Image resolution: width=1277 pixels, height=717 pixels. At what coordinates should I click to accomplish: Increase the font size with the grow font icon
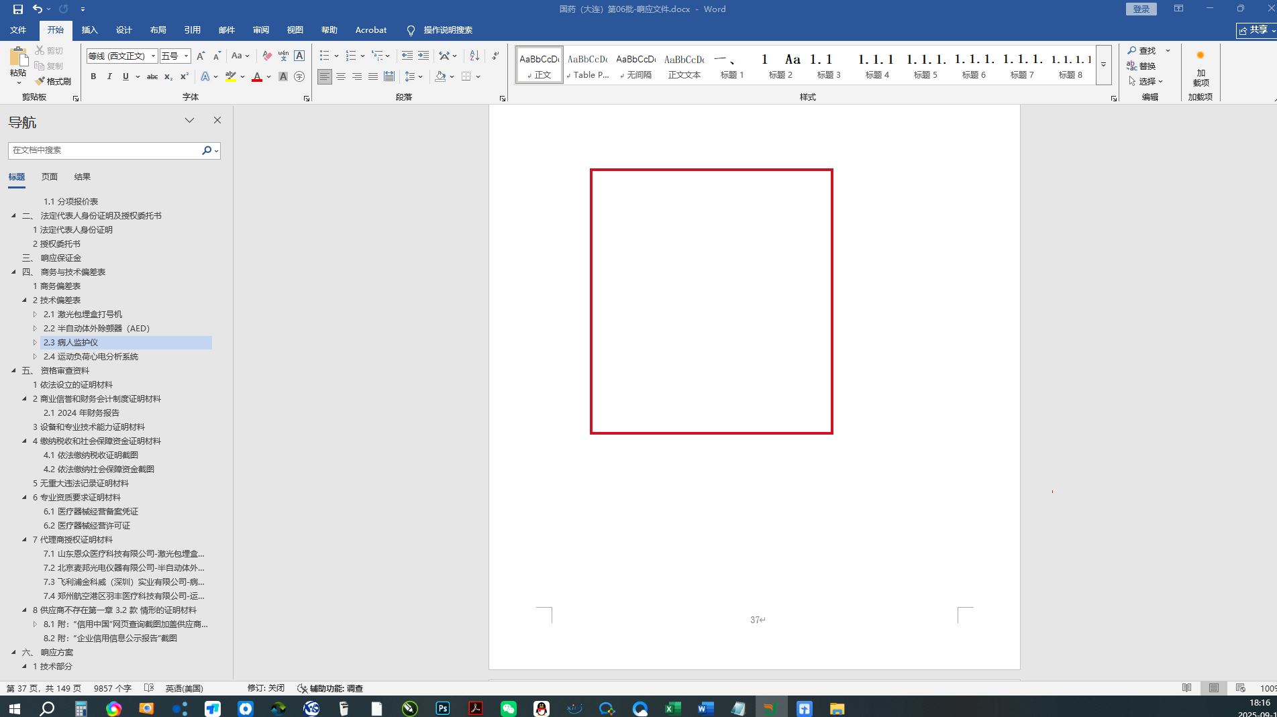(x=201, y=56)
